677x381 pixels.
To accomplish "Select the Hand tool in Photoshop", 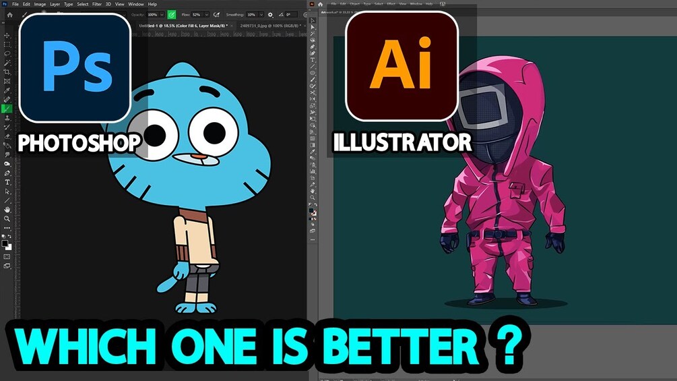I will (x=7, y=210).
